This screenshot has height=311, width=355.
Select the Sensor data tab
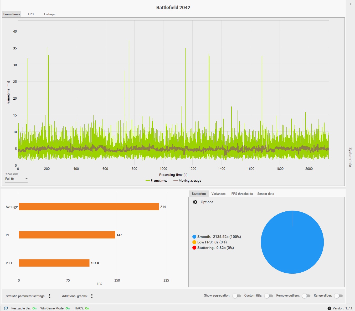(x=266, y=194)
